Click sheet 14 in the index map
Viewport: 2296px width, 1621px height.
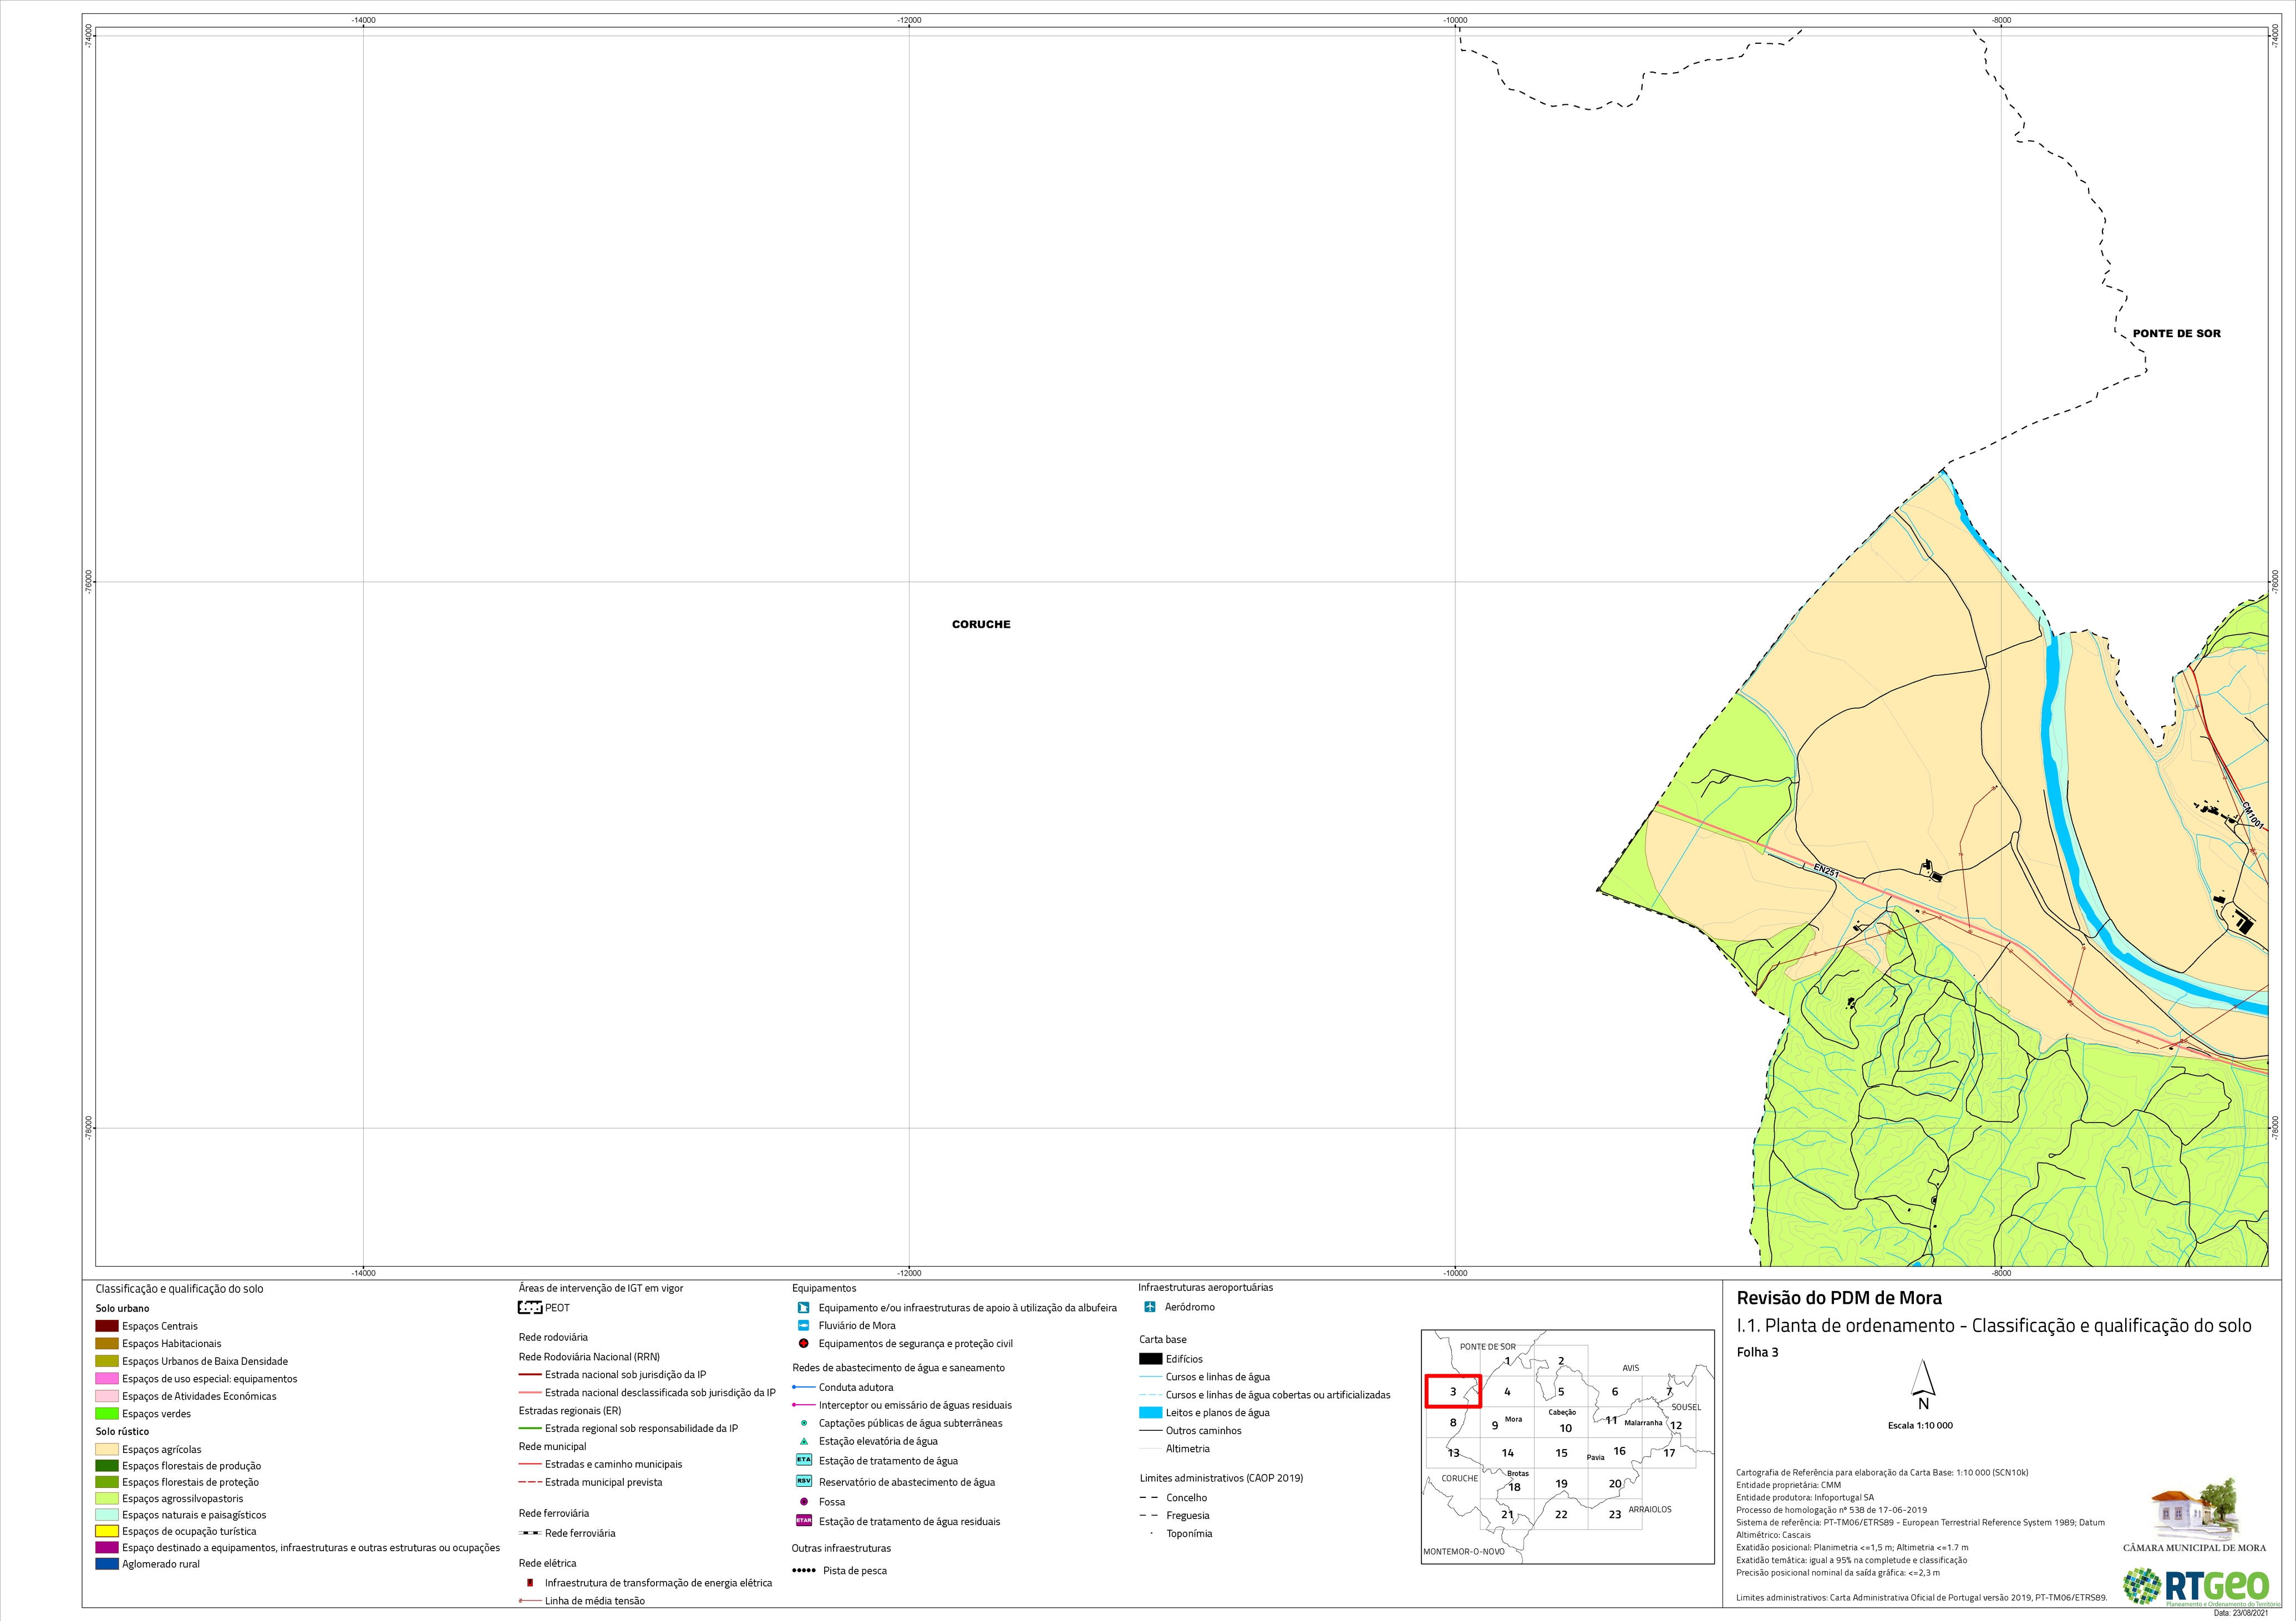pyautogui.click(x=1507, y=1453)
